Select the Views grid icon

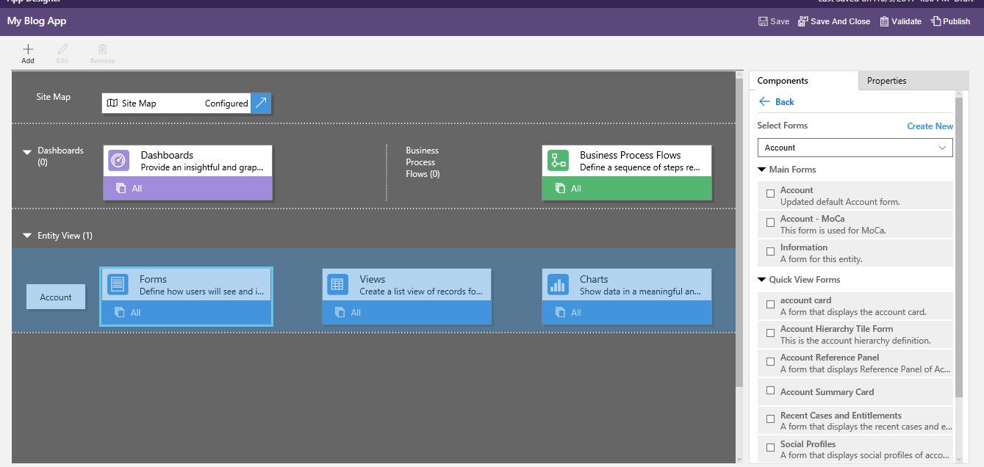[x=338, y=284]
